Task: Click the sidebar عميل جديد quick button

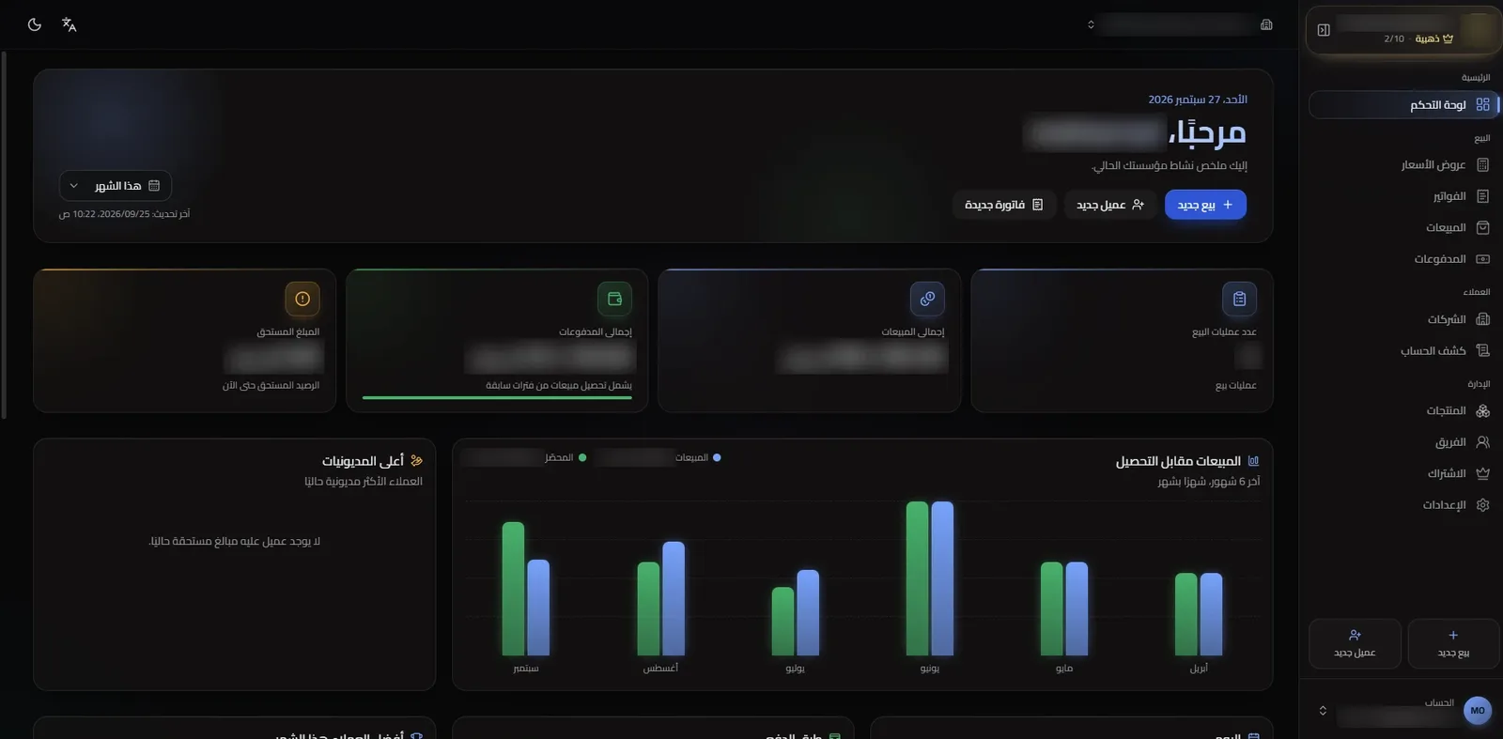Action: (1355, 643)
